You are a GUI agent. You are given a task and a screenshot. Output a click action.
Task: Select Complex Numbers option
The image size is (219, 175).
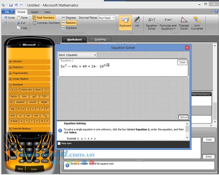(46, 23)
